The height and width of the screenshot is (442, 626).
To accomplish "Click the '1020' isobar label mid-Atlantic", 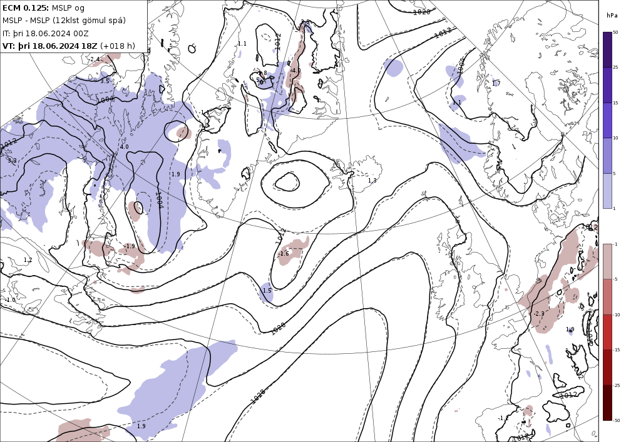I will [279, 328].
